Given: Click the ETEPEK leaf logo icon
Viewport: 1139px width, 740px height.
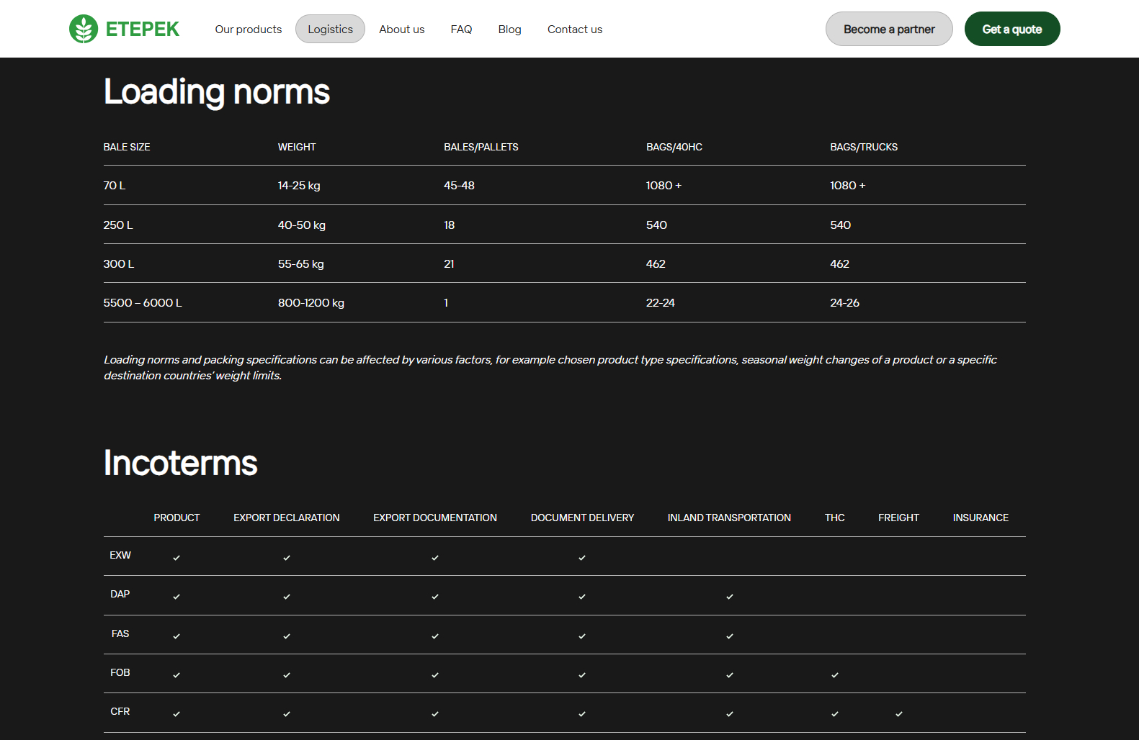Looking at the screenshot, I should pos(84,29).
